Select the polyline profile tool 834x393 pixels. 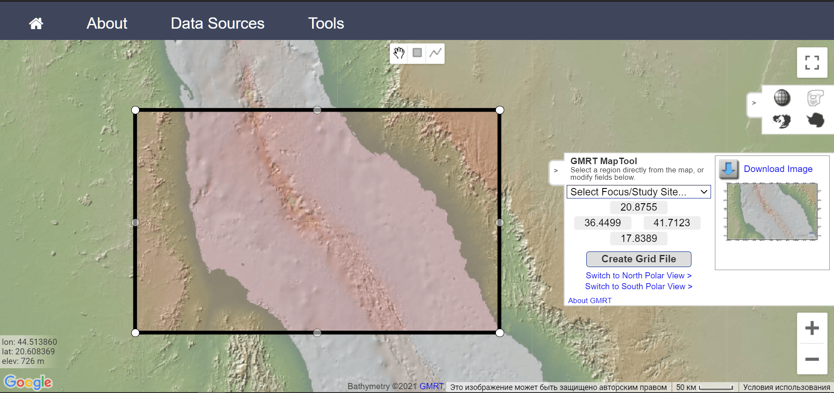point(435,53)
